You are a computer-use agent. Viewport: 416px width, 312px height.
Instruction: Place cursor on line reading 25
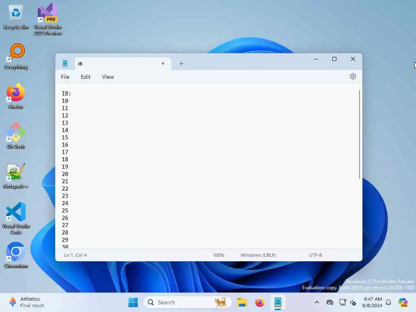click(x=65, y=210)
